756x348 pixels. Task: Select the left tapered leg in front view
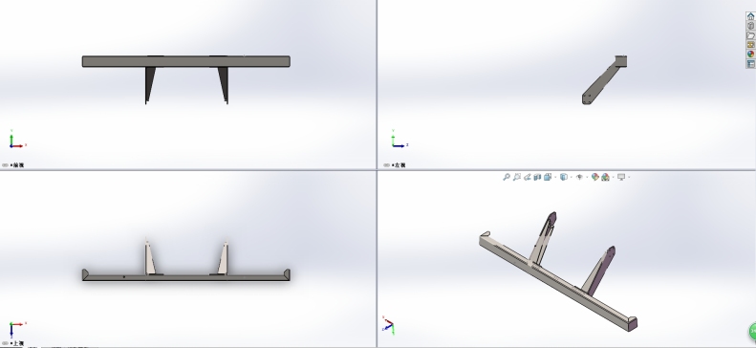tap(150, 85)
